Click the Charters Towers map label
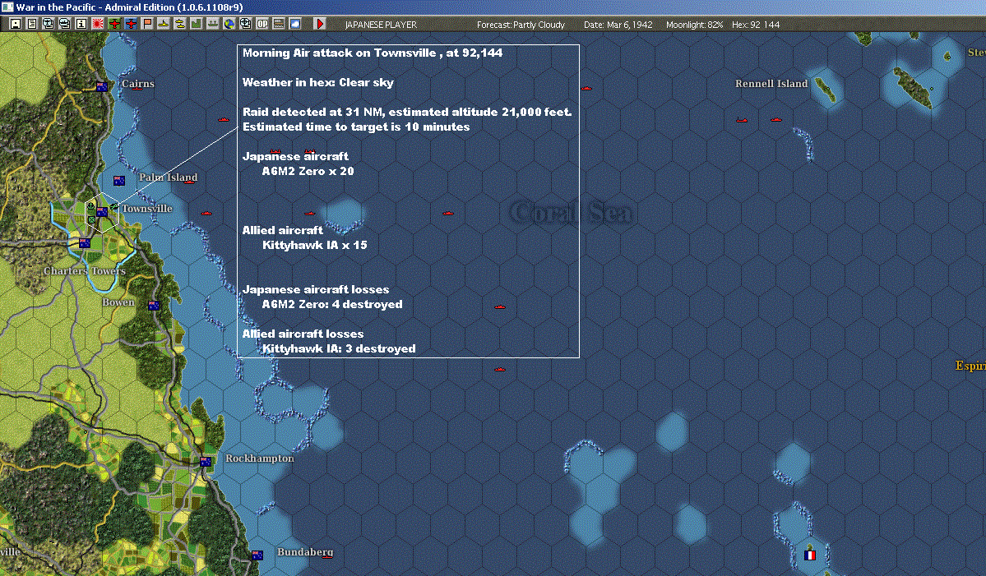This screenshot has height=576, width=986. point(84,270)
